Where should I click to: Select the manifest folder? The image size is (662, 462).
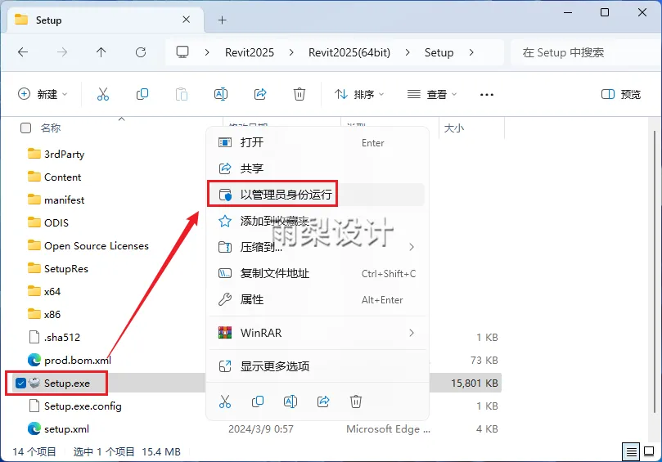(56, 200)
